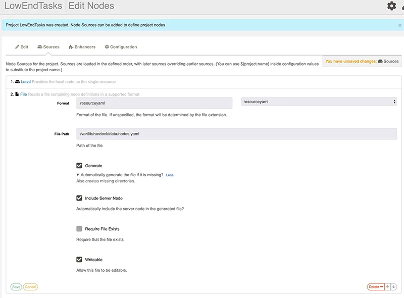This screenshot has height=298, width=404.
Task: Enable the Require File Exists checkbox
Action: 79,229
